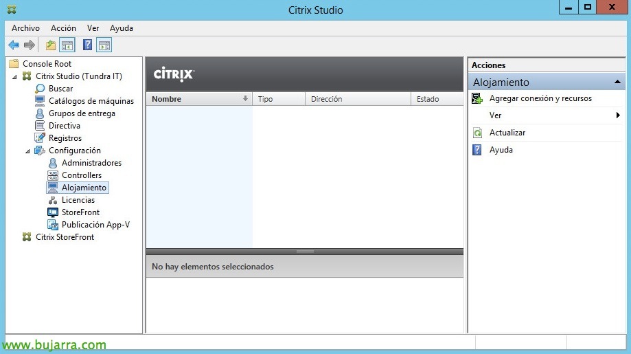Click the Actualizar refresh icon
The width and height of the screenshot is (631, 354).
click(x=477, y=133)
